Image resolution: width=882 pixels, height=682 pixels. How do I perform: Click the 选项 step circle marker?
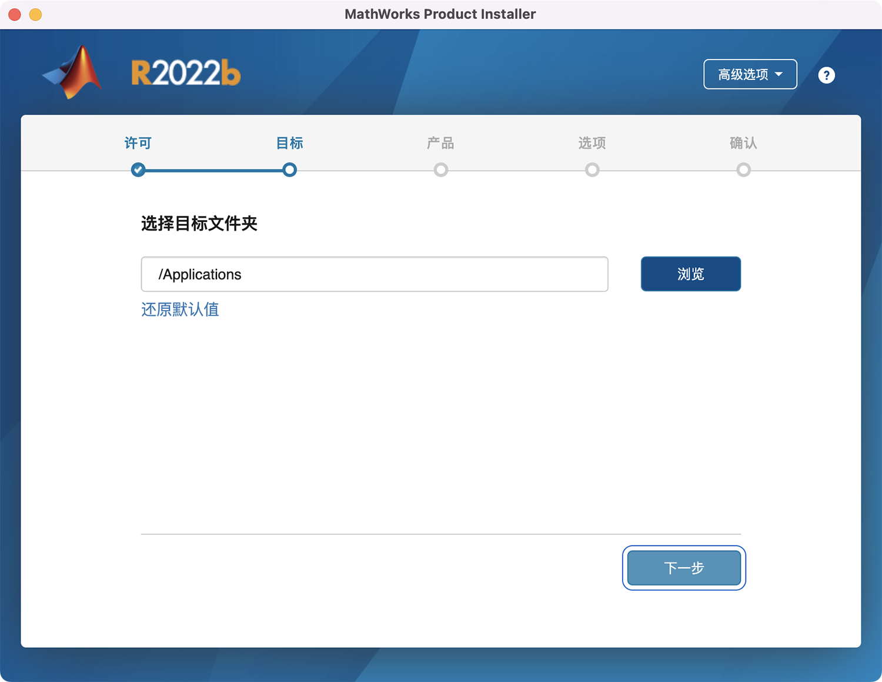click(x=592, y=170)
